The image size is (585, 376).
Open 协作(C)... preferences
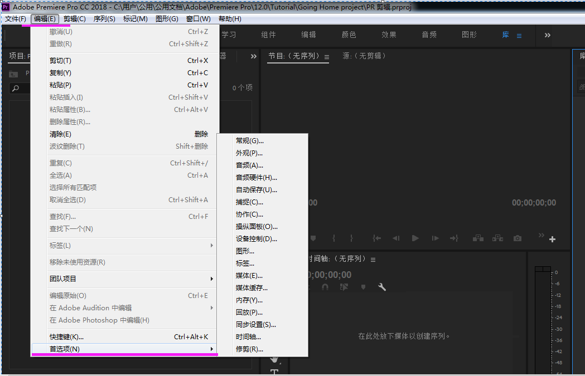tap(263, 214)
